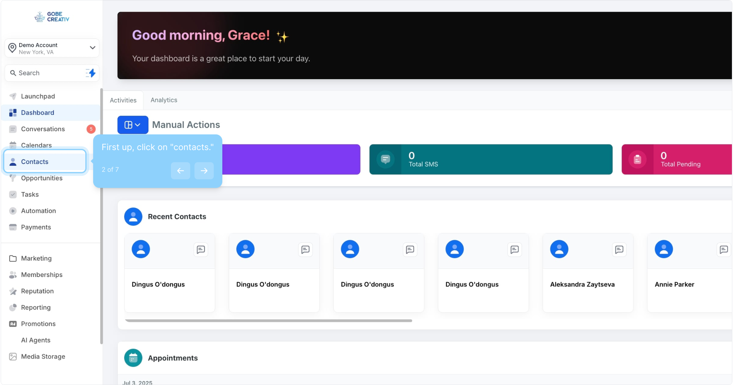Click the Recent Contacts horizontal scrollbar

click(x=268, y=321)
